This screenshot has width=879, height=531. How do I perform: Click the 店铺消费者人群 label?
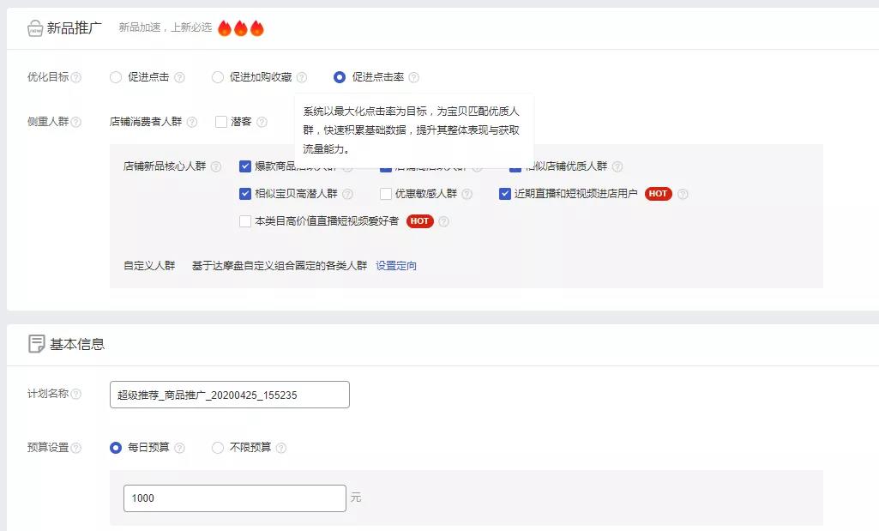[x=146, y=122]
